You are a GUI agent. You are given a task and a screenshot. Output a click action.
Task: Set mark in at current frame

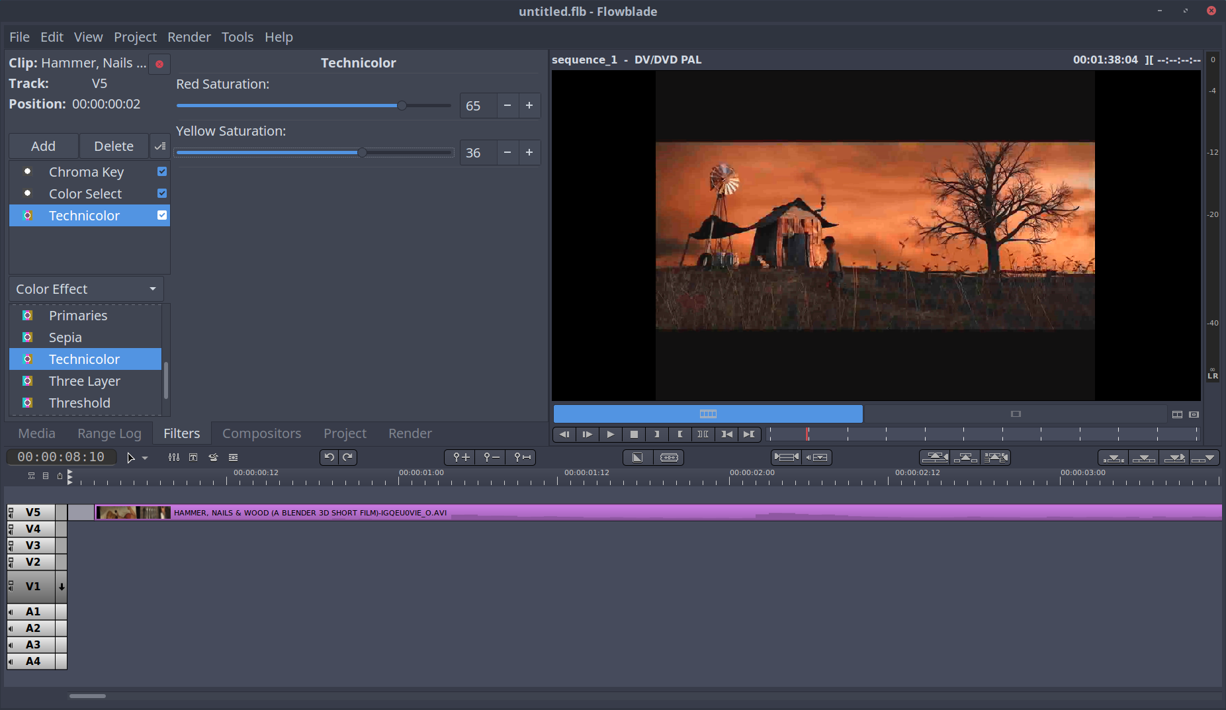[x=657, y=434]
